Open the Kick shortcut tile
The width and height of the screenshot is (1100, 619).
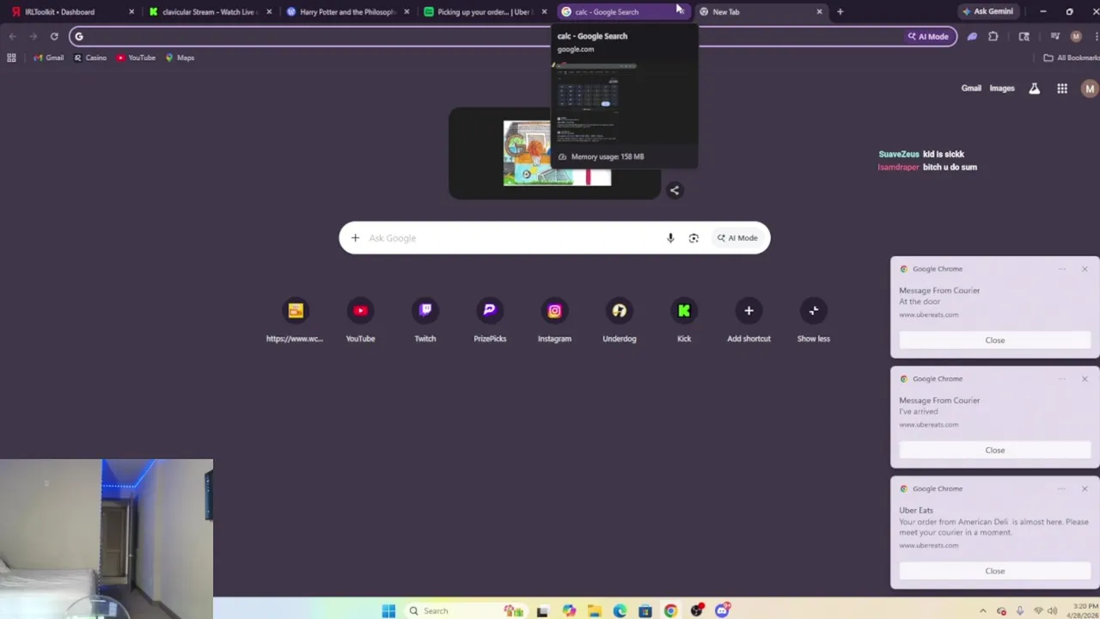click(684, 320)
